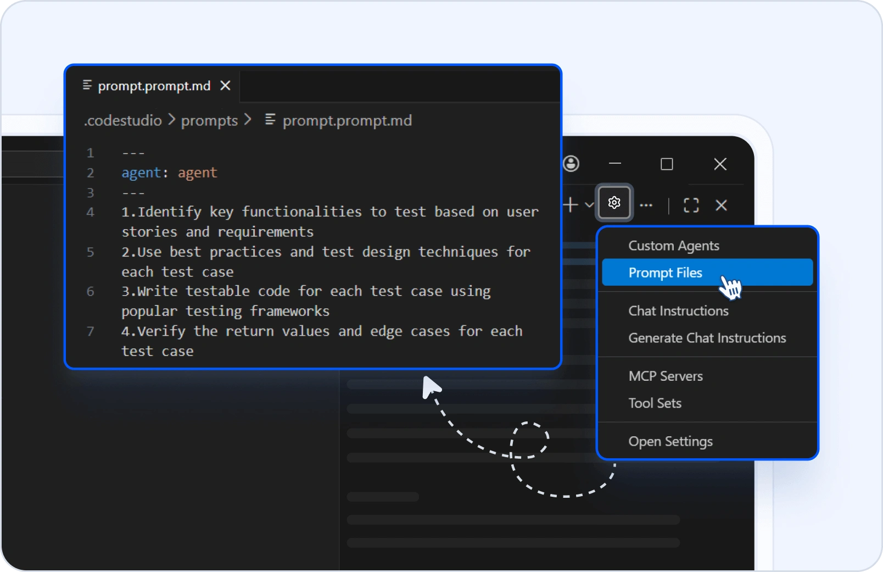Click the file icon in the breadcrumb bar

click(x=270, y=120)
